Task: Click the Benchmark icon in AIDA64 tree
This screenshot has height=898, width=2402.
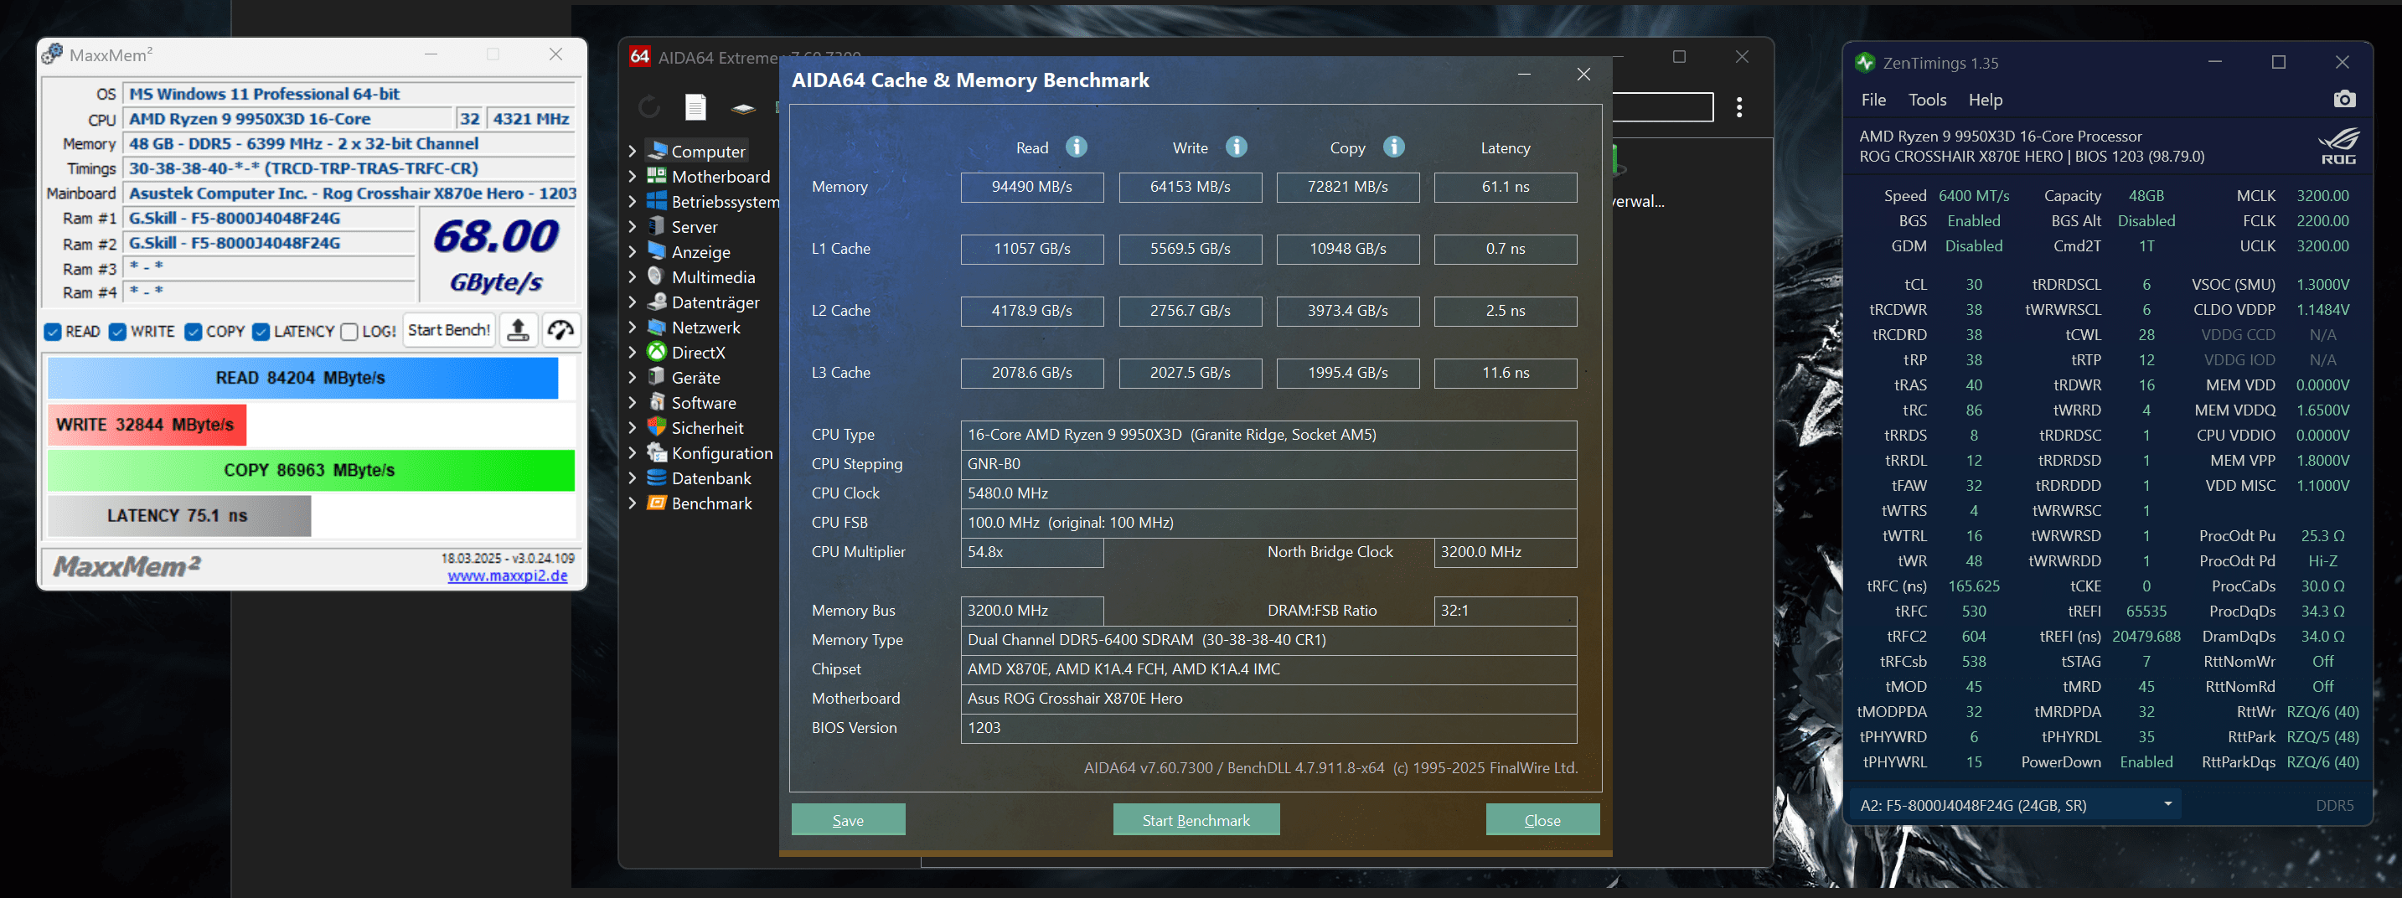Action: click(x=658, y=503)
